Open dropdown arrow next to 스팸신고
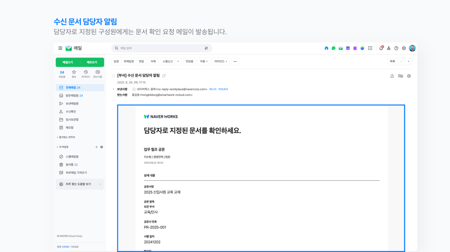 (178, 62)
